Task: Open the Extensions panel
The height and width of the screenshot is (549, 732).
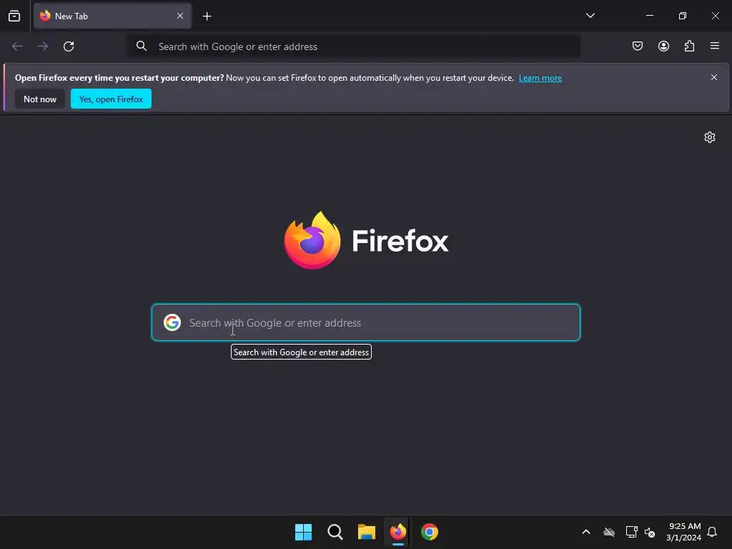Action: click(689, 46)
